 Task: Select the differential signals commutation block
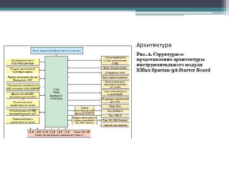[x=115, y=85]
